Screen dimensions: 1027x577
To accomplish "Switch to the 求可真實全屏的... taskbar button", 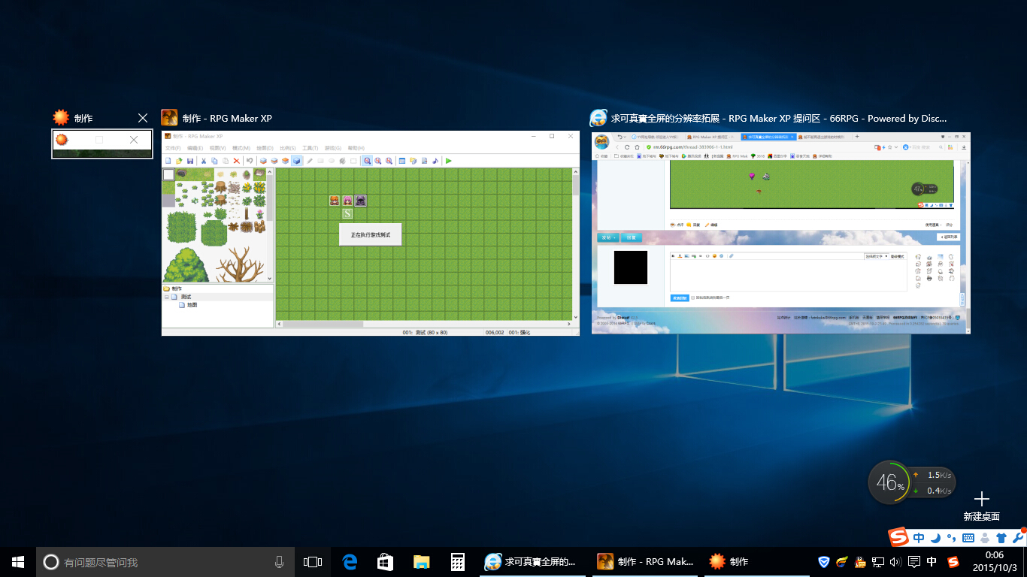I will (532, 561).
